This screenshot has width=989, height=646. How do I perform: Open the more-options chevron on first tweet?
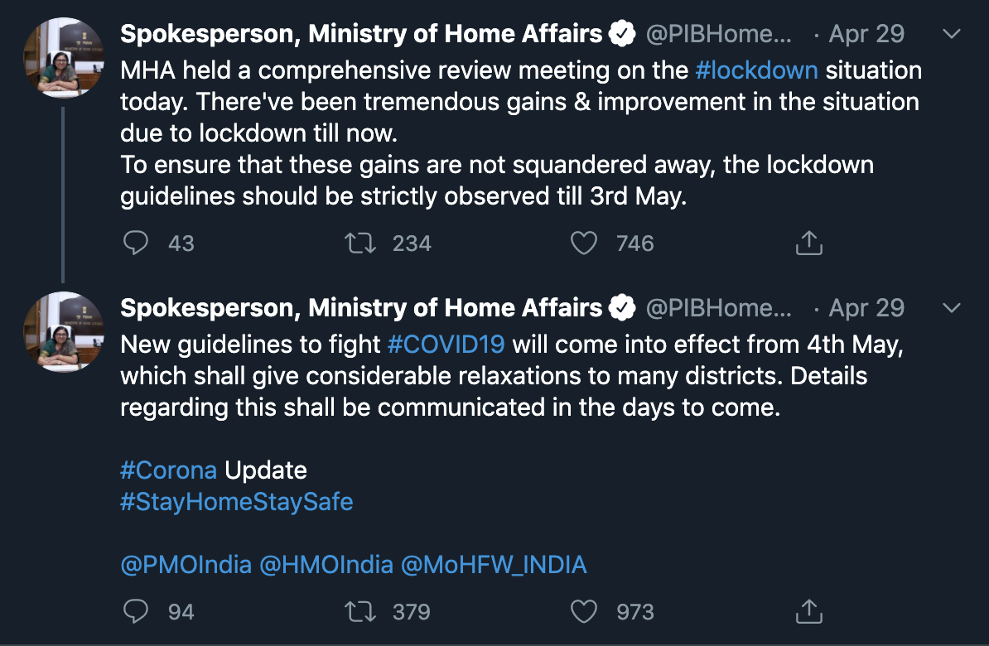click(951, 34)
